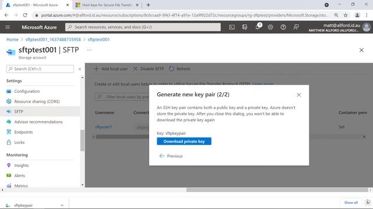The image size is (373, 209).
Task: Click the Home breadcrumb
Action: click(12, 39)
